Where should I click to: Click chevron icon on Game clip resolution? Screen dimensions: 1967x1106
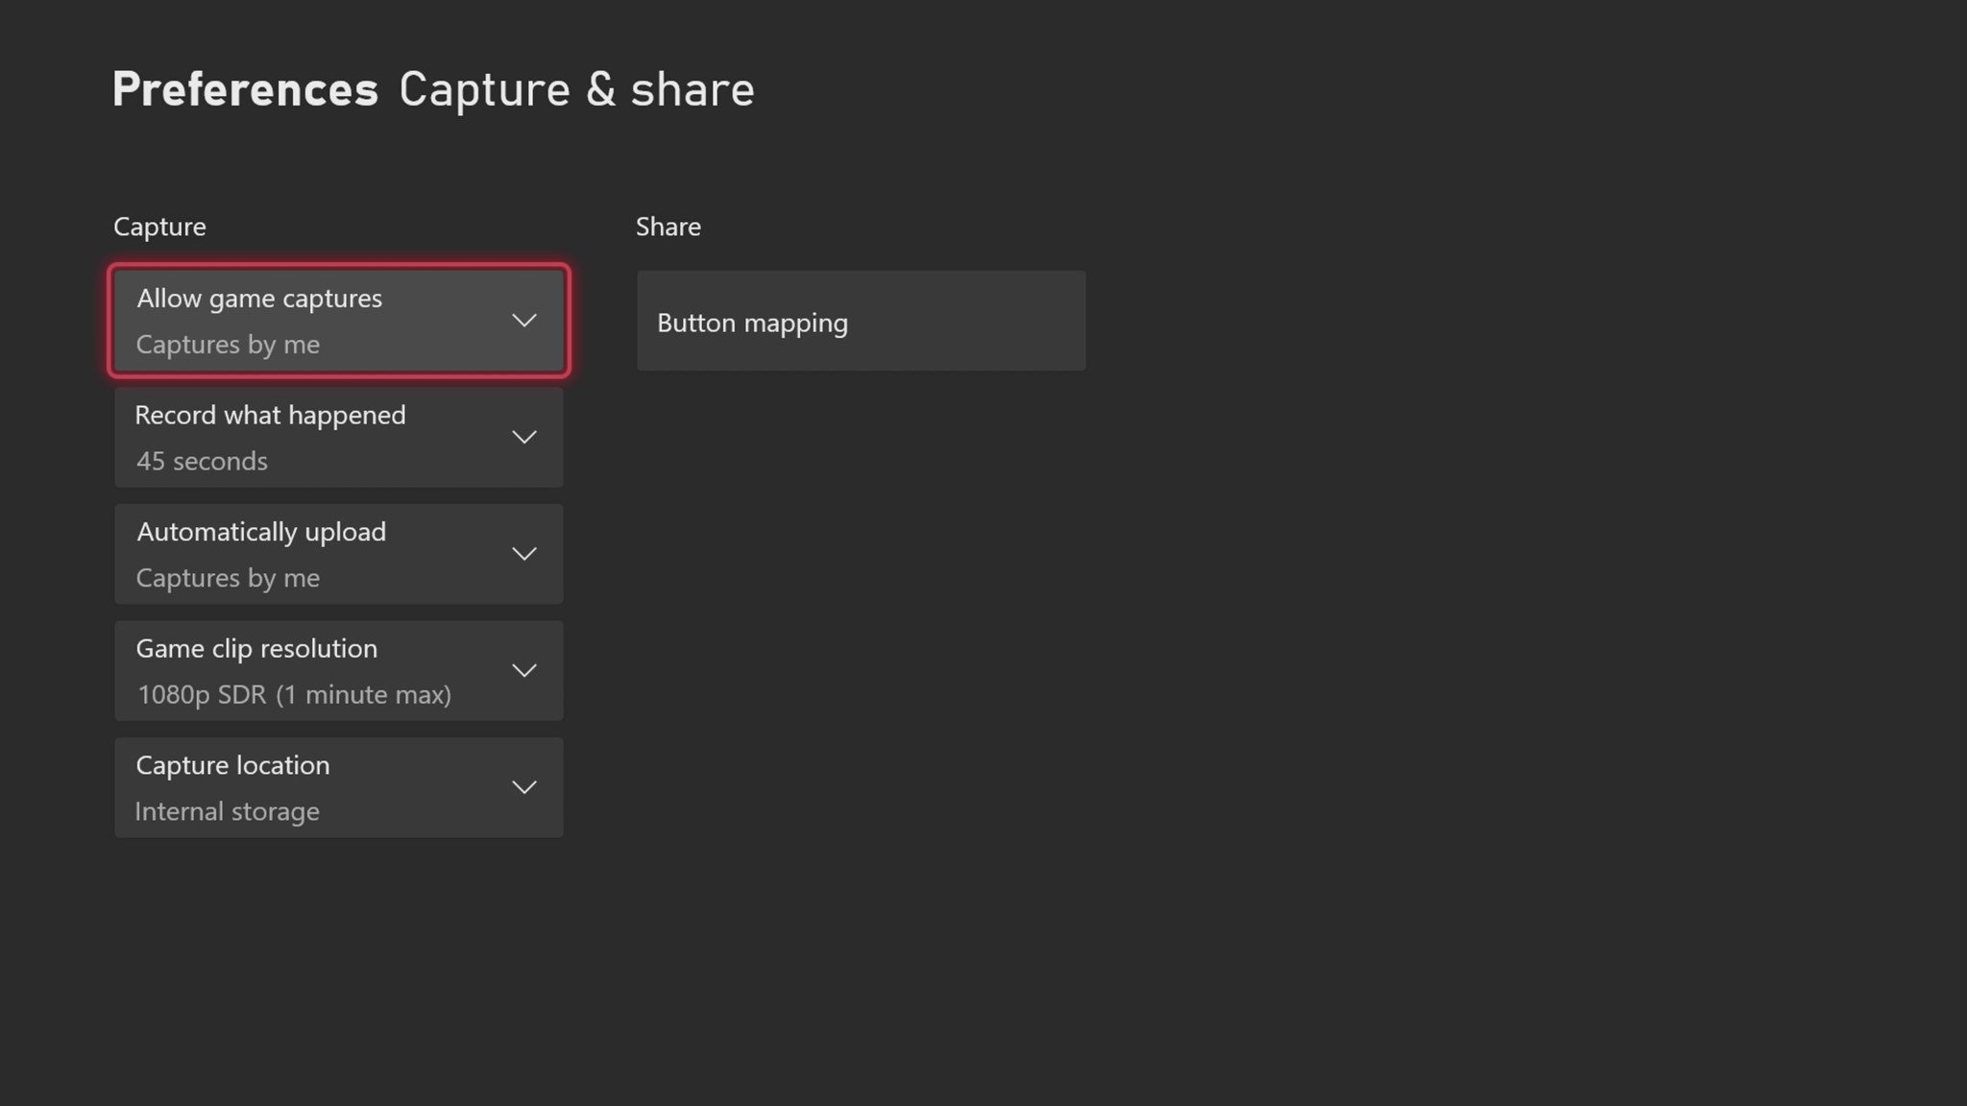click(523, 671)
